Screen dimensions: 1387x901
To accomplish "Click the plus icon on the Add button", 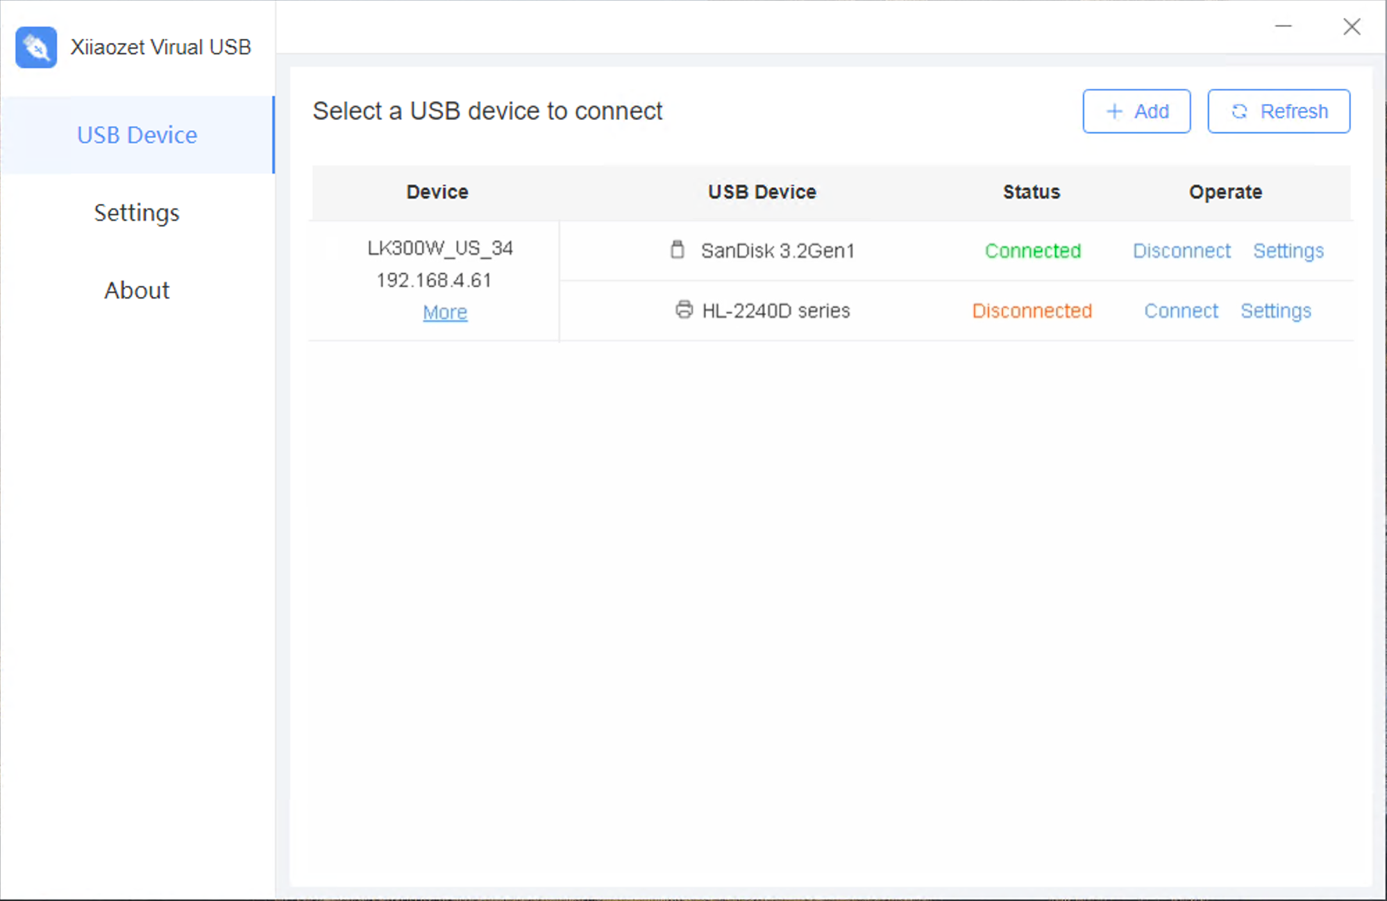I will 1114,111.
